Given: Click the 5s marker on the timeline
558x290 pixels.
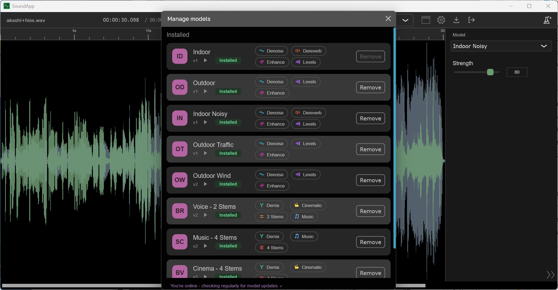Looking at the screenshot, I should pyautogui.click(x=74, y=31).
